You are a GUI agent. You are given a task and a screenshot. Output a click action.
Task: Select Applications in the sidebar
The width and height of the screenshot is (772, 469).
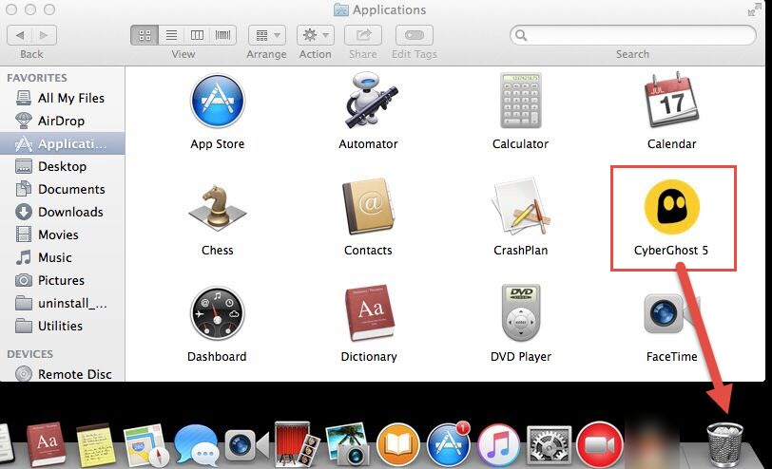(x=63, y=143)
